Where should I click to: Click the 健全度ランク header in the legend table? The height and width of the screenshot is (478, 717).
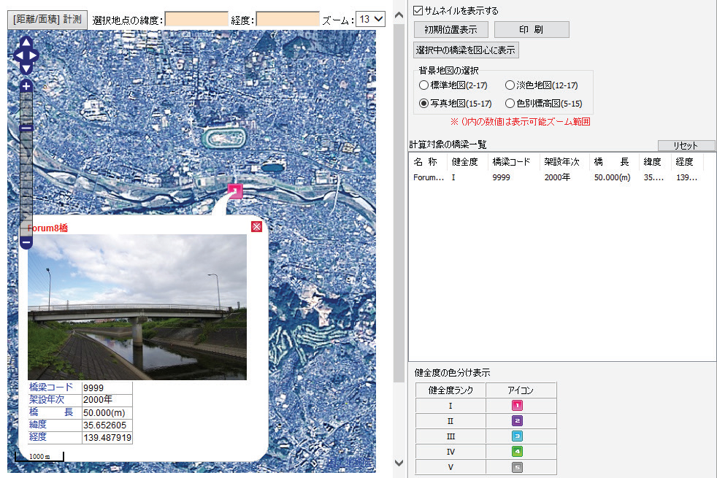coord(450,390)
